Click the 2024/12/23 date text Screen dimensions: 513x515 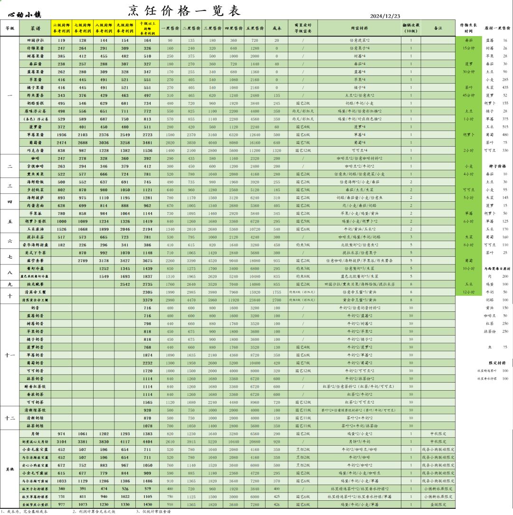coord(385,16)
